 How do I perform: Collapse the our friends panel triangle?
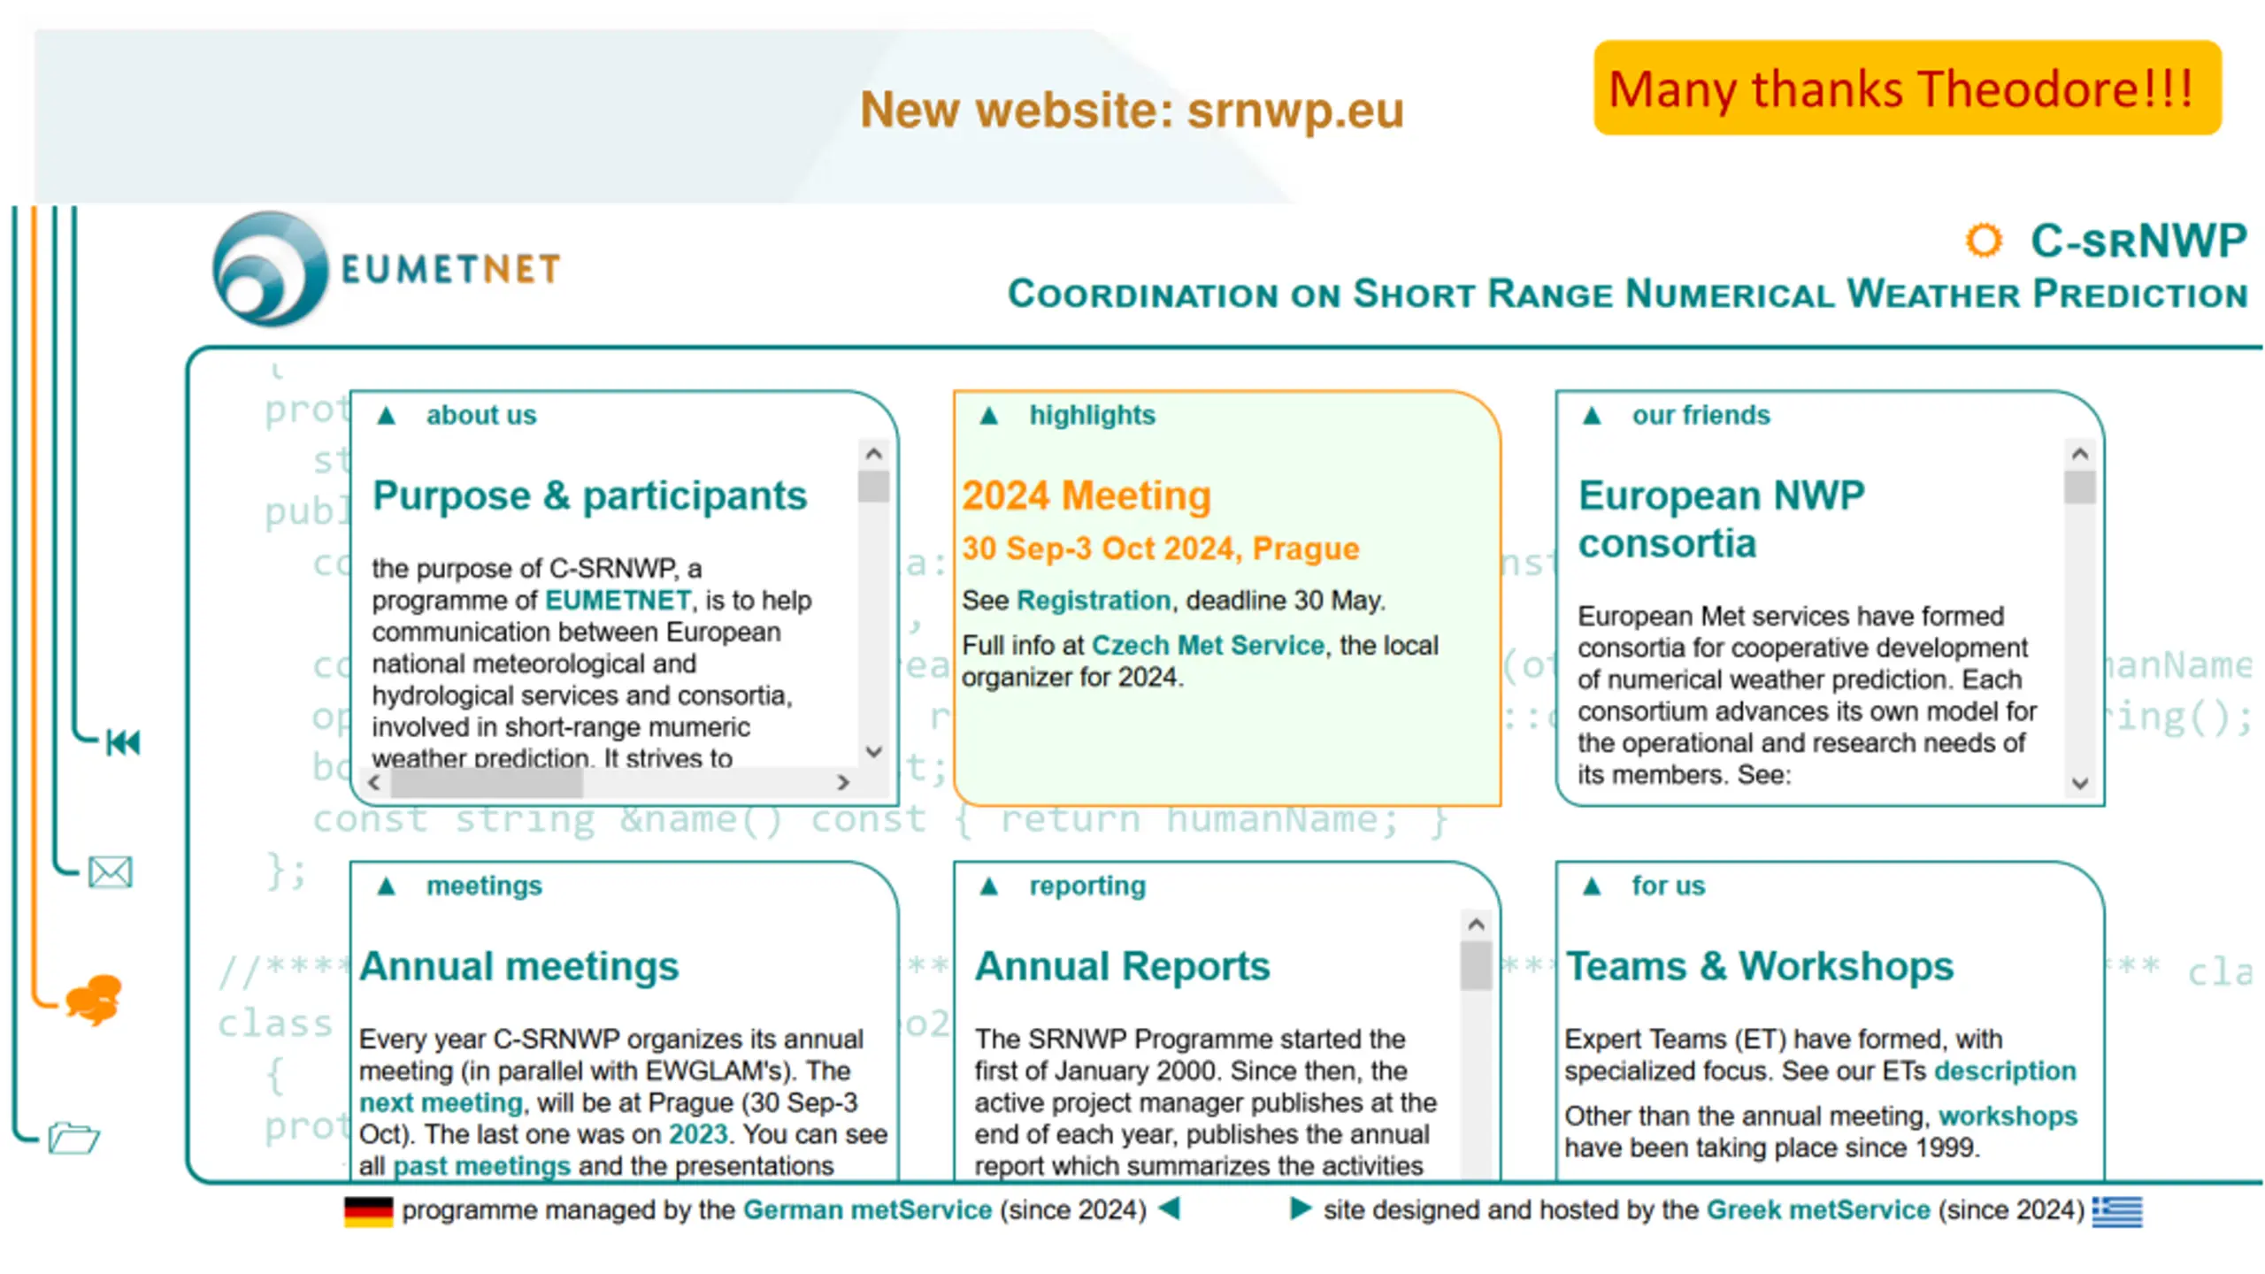click(x=1592, y=415)
